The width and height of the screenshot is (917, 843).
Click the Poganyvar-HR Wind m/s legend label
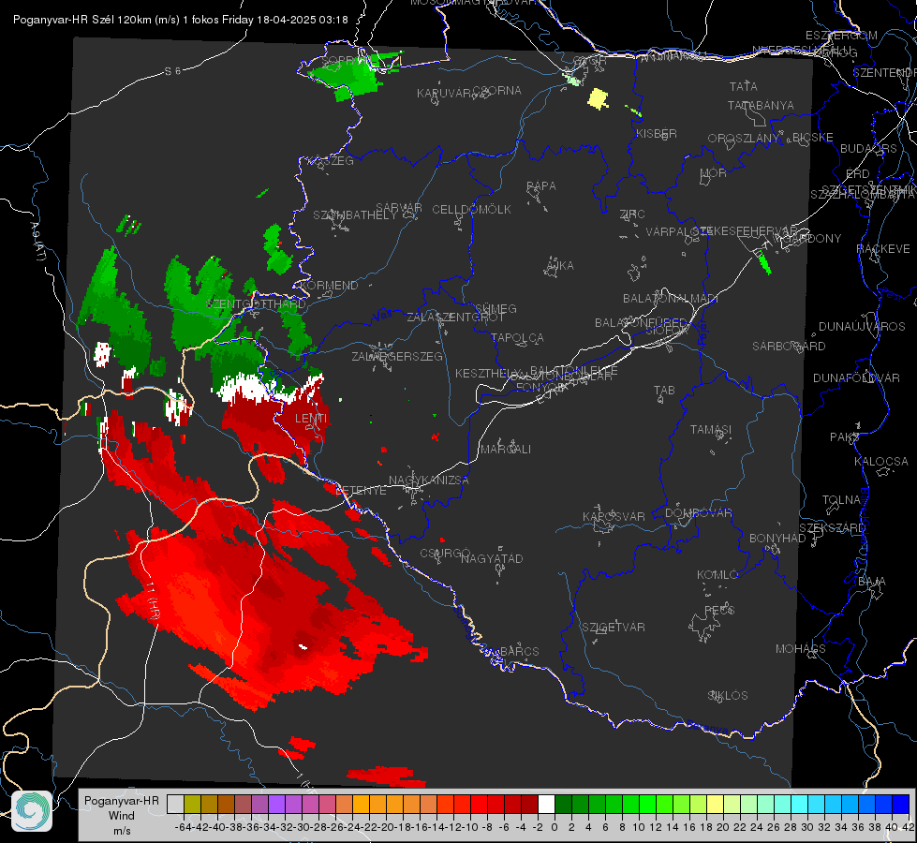(x=122, y=816)
